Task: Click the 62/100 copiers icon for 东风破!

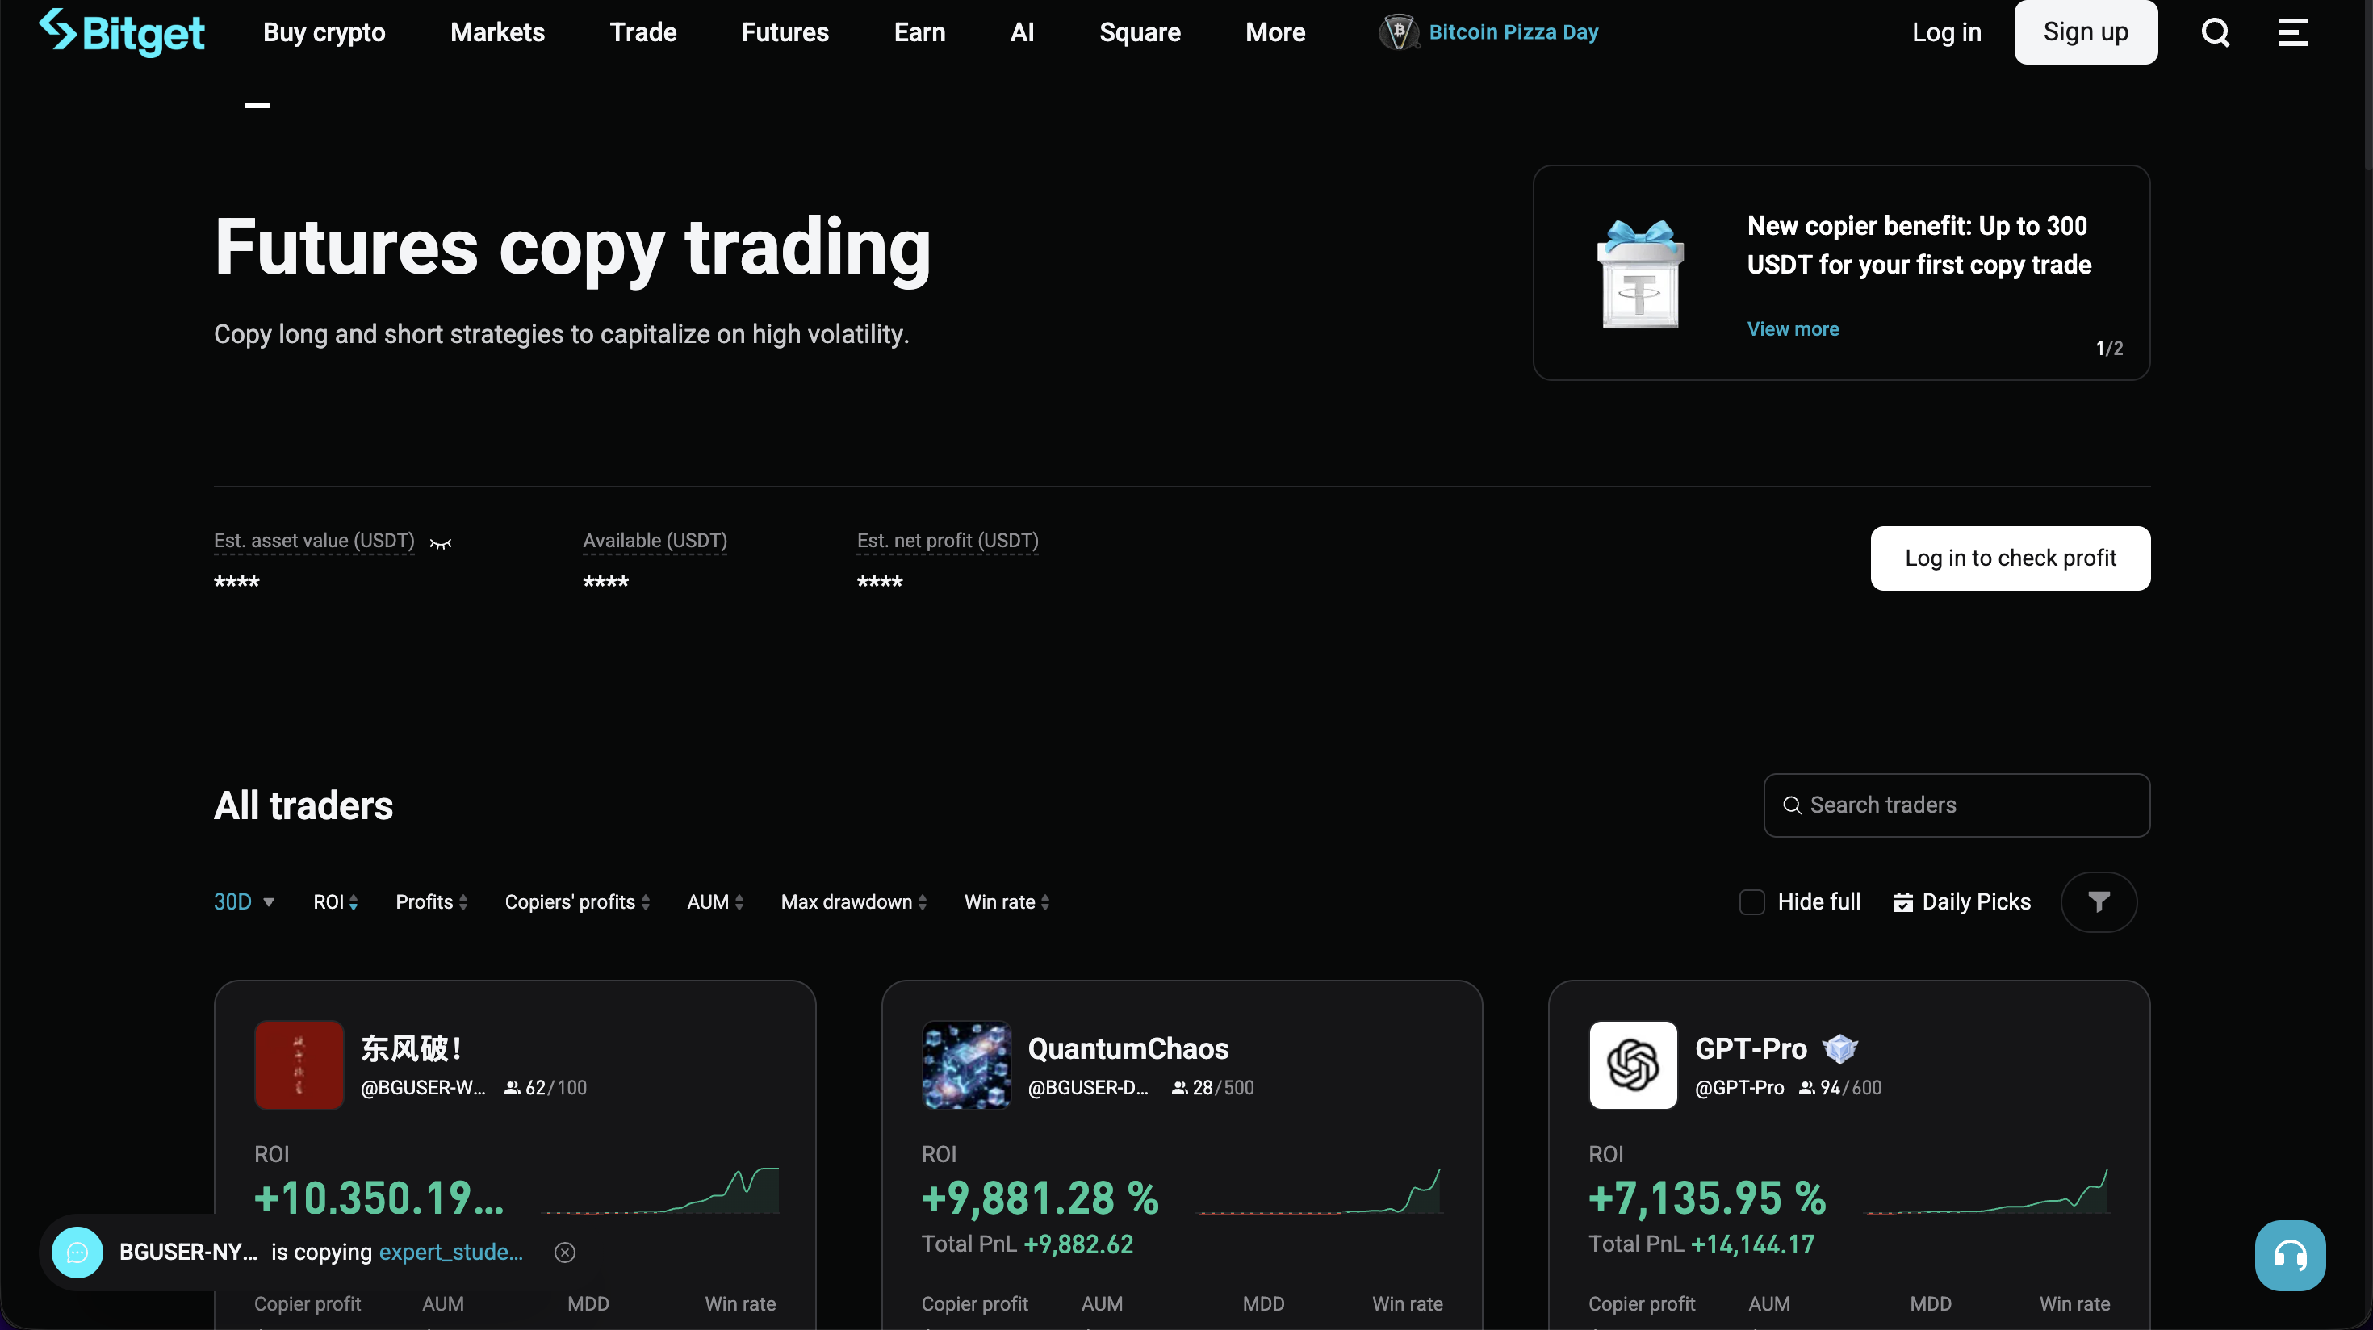Action: point(513,1088)
